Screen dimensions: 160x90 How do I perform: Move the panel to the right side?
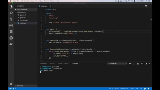146,63
